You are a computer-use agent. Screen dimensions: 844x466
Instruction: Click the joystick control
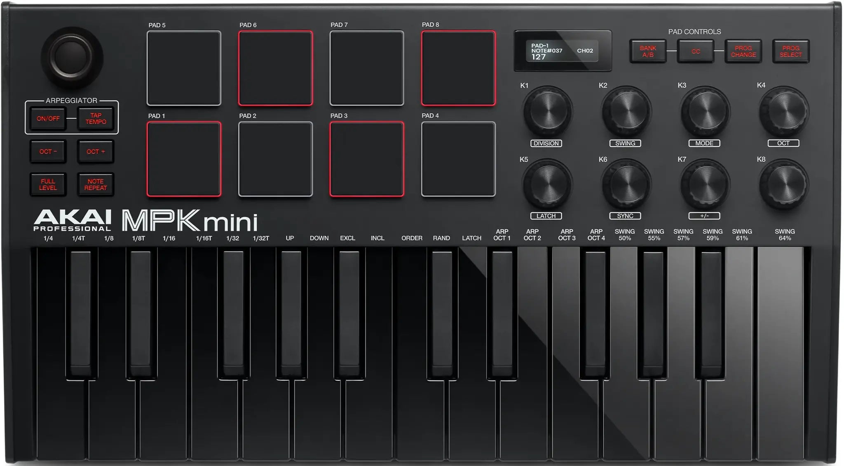[x=69, y=56]
